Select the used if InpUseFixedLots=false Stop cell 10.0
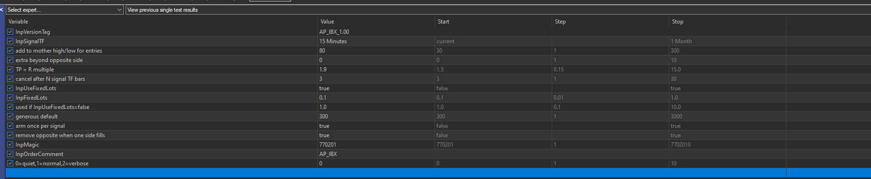Viewport: 871px width, 179px height. 728,107
